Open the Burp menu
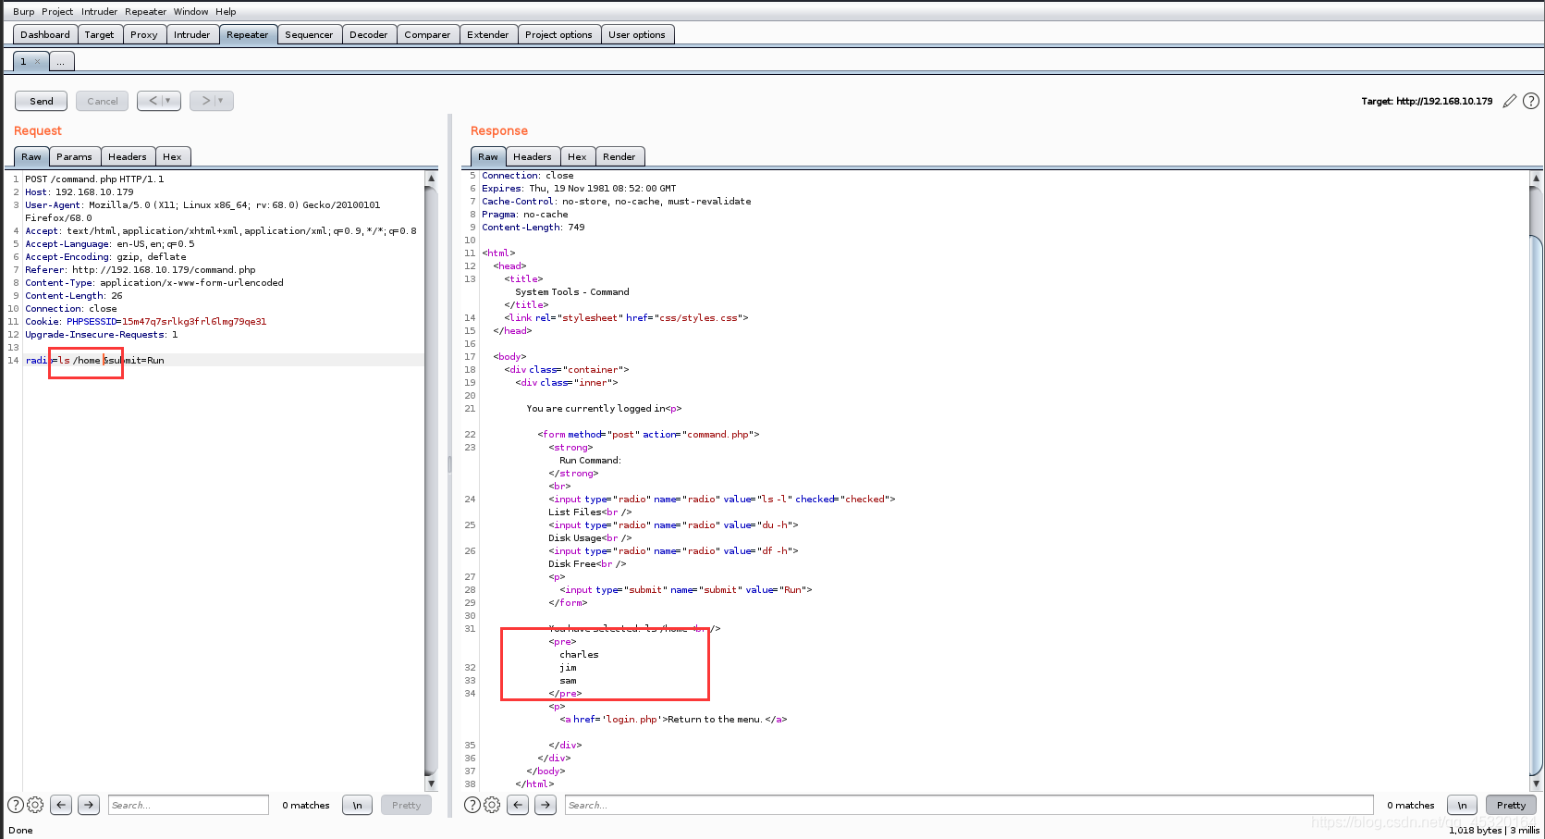The height and width of the screenshot is (839, 1545). pyautogui.click(x=24, y=12)
